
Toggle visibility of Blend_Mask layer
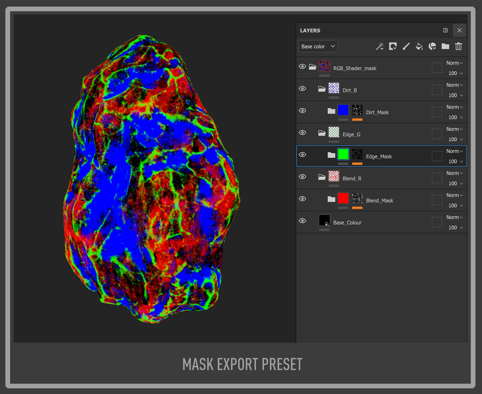click(x=302, y=199)
